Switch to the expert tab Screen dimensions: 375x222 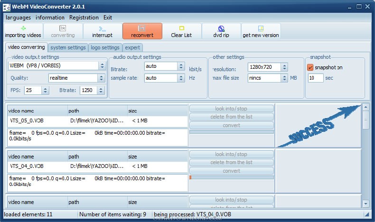[x=132, y=47]
